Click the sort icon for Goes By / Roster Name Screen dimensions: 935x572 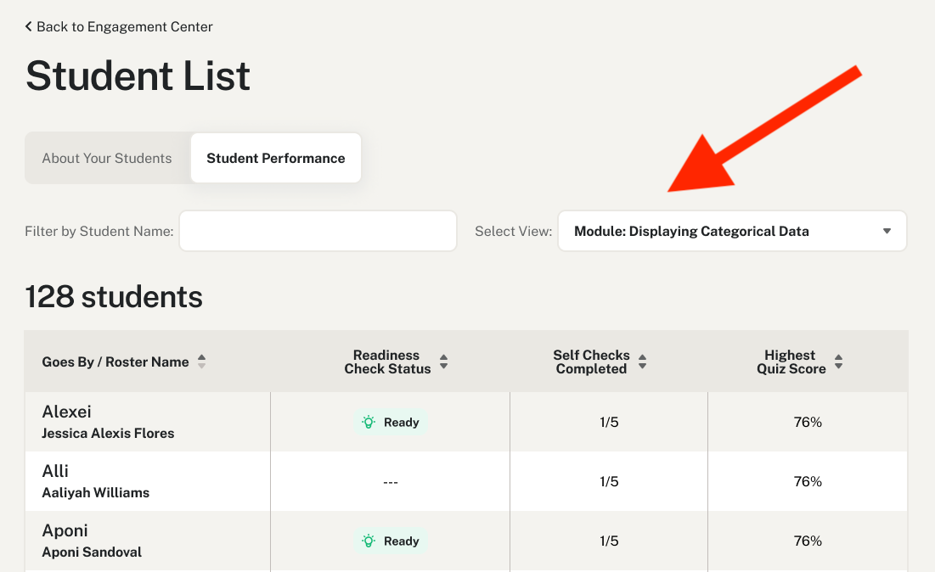(201, 361)
